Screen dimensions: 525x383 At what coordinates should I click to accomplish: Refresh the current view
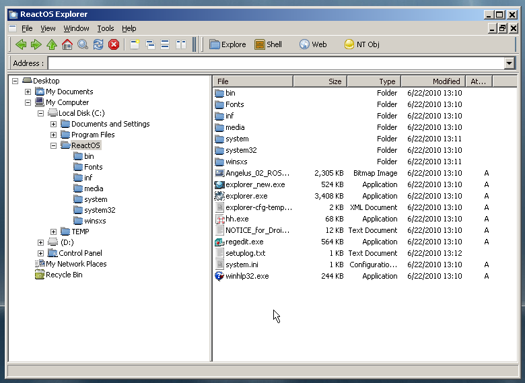point(98,44)
